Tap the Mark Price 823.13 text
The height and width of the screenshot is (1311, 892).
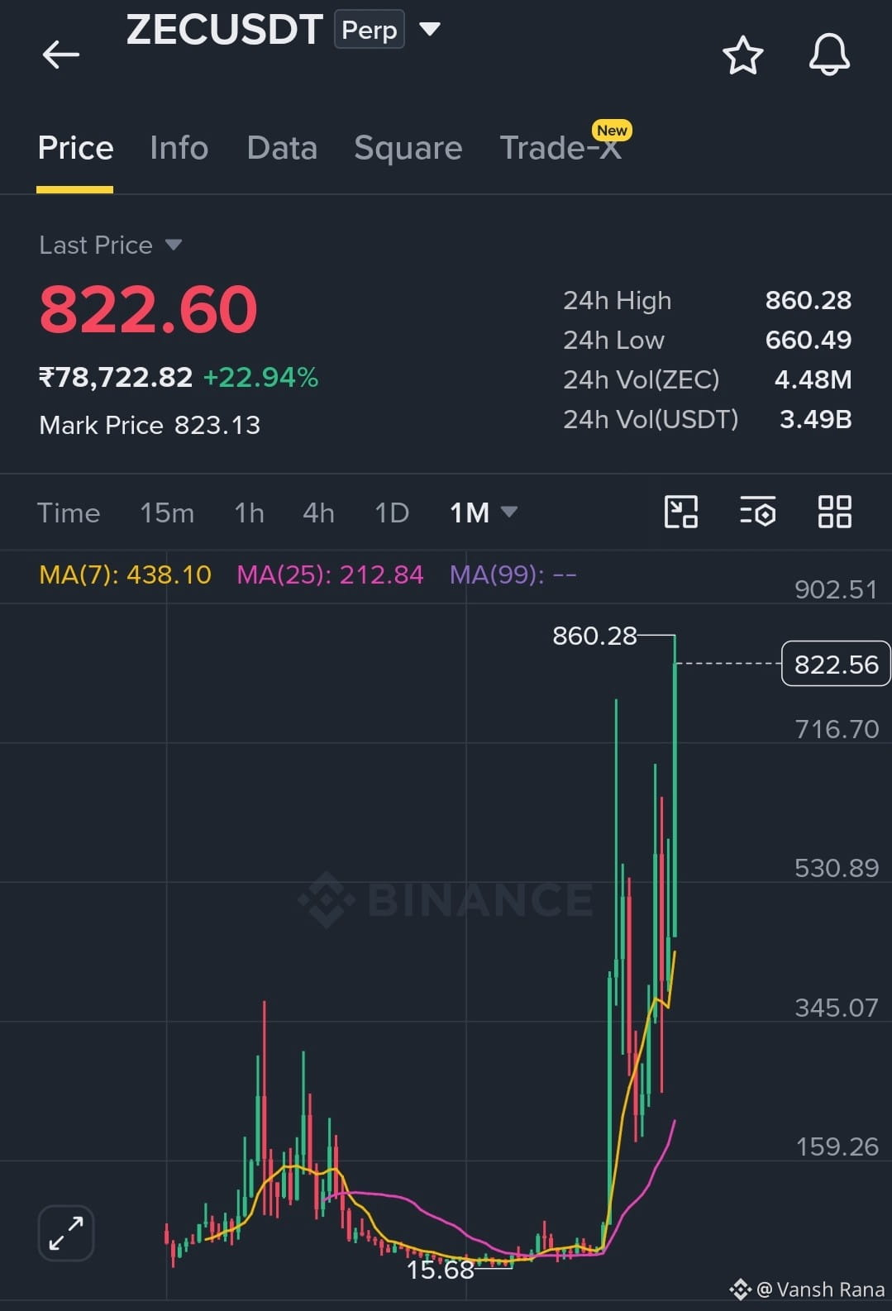(x=150, y=425)
